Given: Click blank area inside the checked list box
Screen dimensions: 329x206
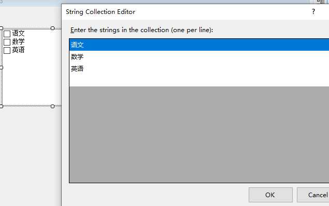Looking at the screenshot, I should tap(32, 80).
